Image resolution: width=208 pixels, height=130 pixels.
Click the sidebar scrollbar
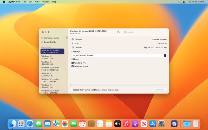67,37
